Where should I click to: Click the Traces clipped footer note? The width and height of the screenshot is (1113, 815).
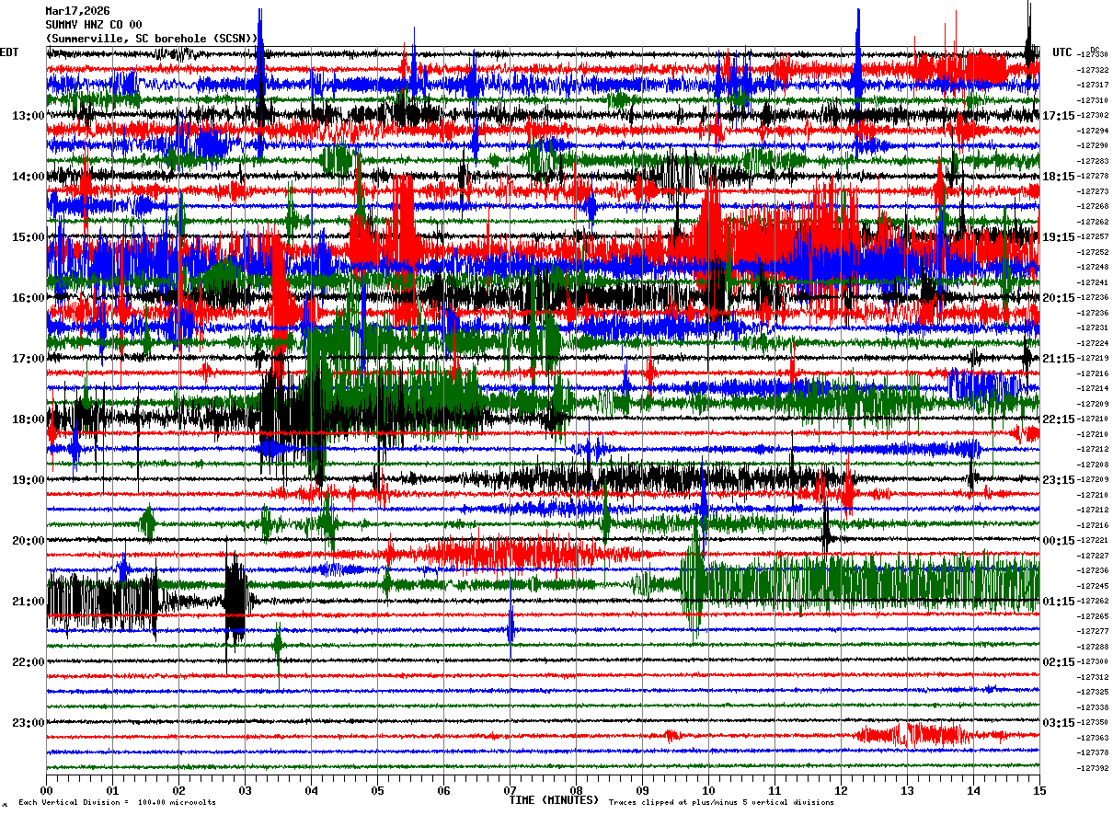(721, 802)
